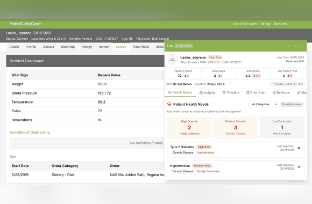Click the Timeline clock icon
Viewport: 312px width, 204px height.
pyautogui.click(x=224, y=92)
